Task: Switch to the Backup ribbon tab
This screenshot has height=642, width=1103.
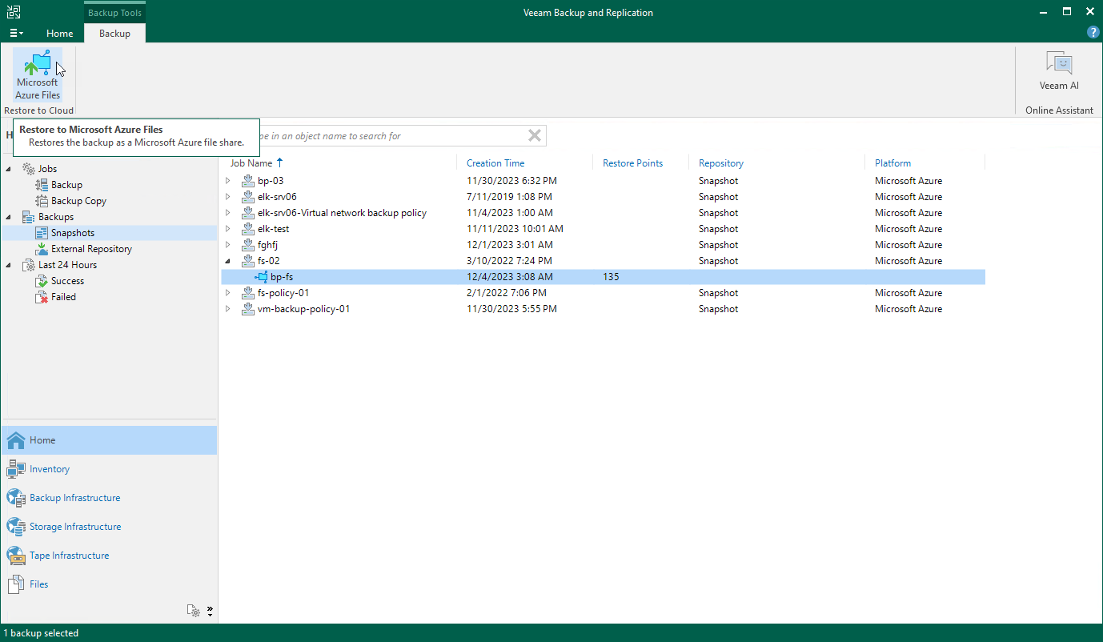Action: tap(114, 34)
